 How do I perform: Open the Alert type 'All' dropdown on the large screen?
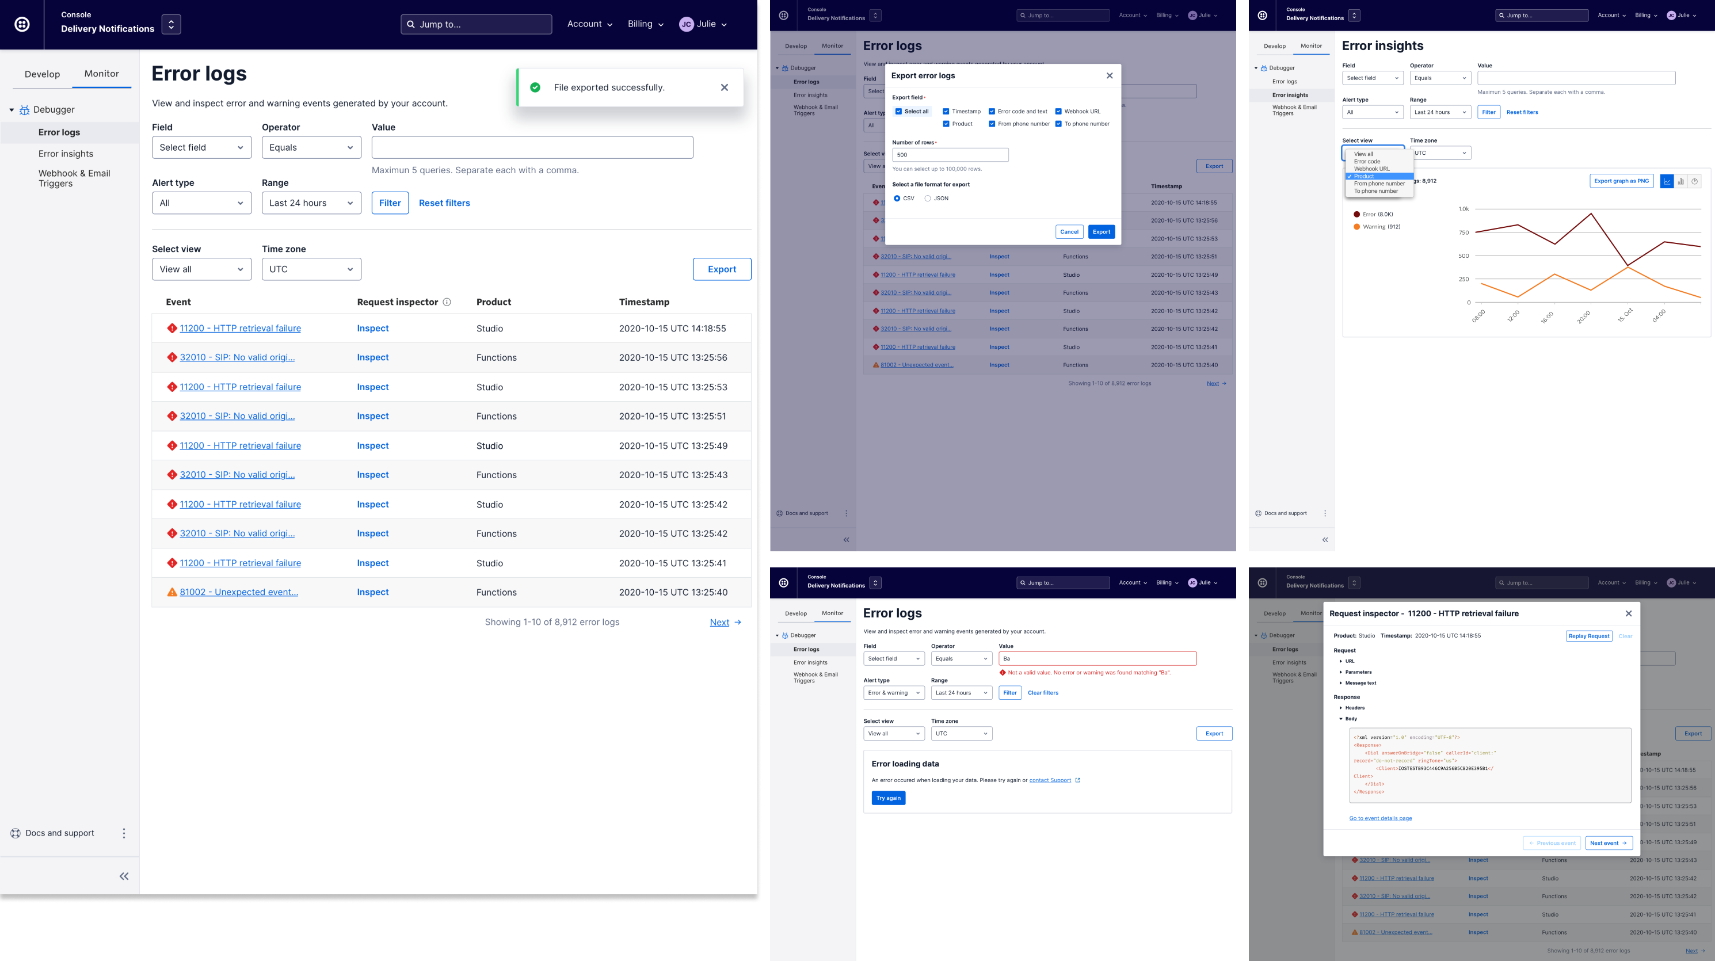point(202,203)
